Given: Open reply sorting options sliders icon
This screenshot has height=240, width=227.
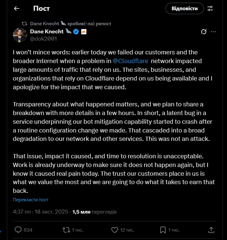Looking at the screenshot, I should 210,8.
